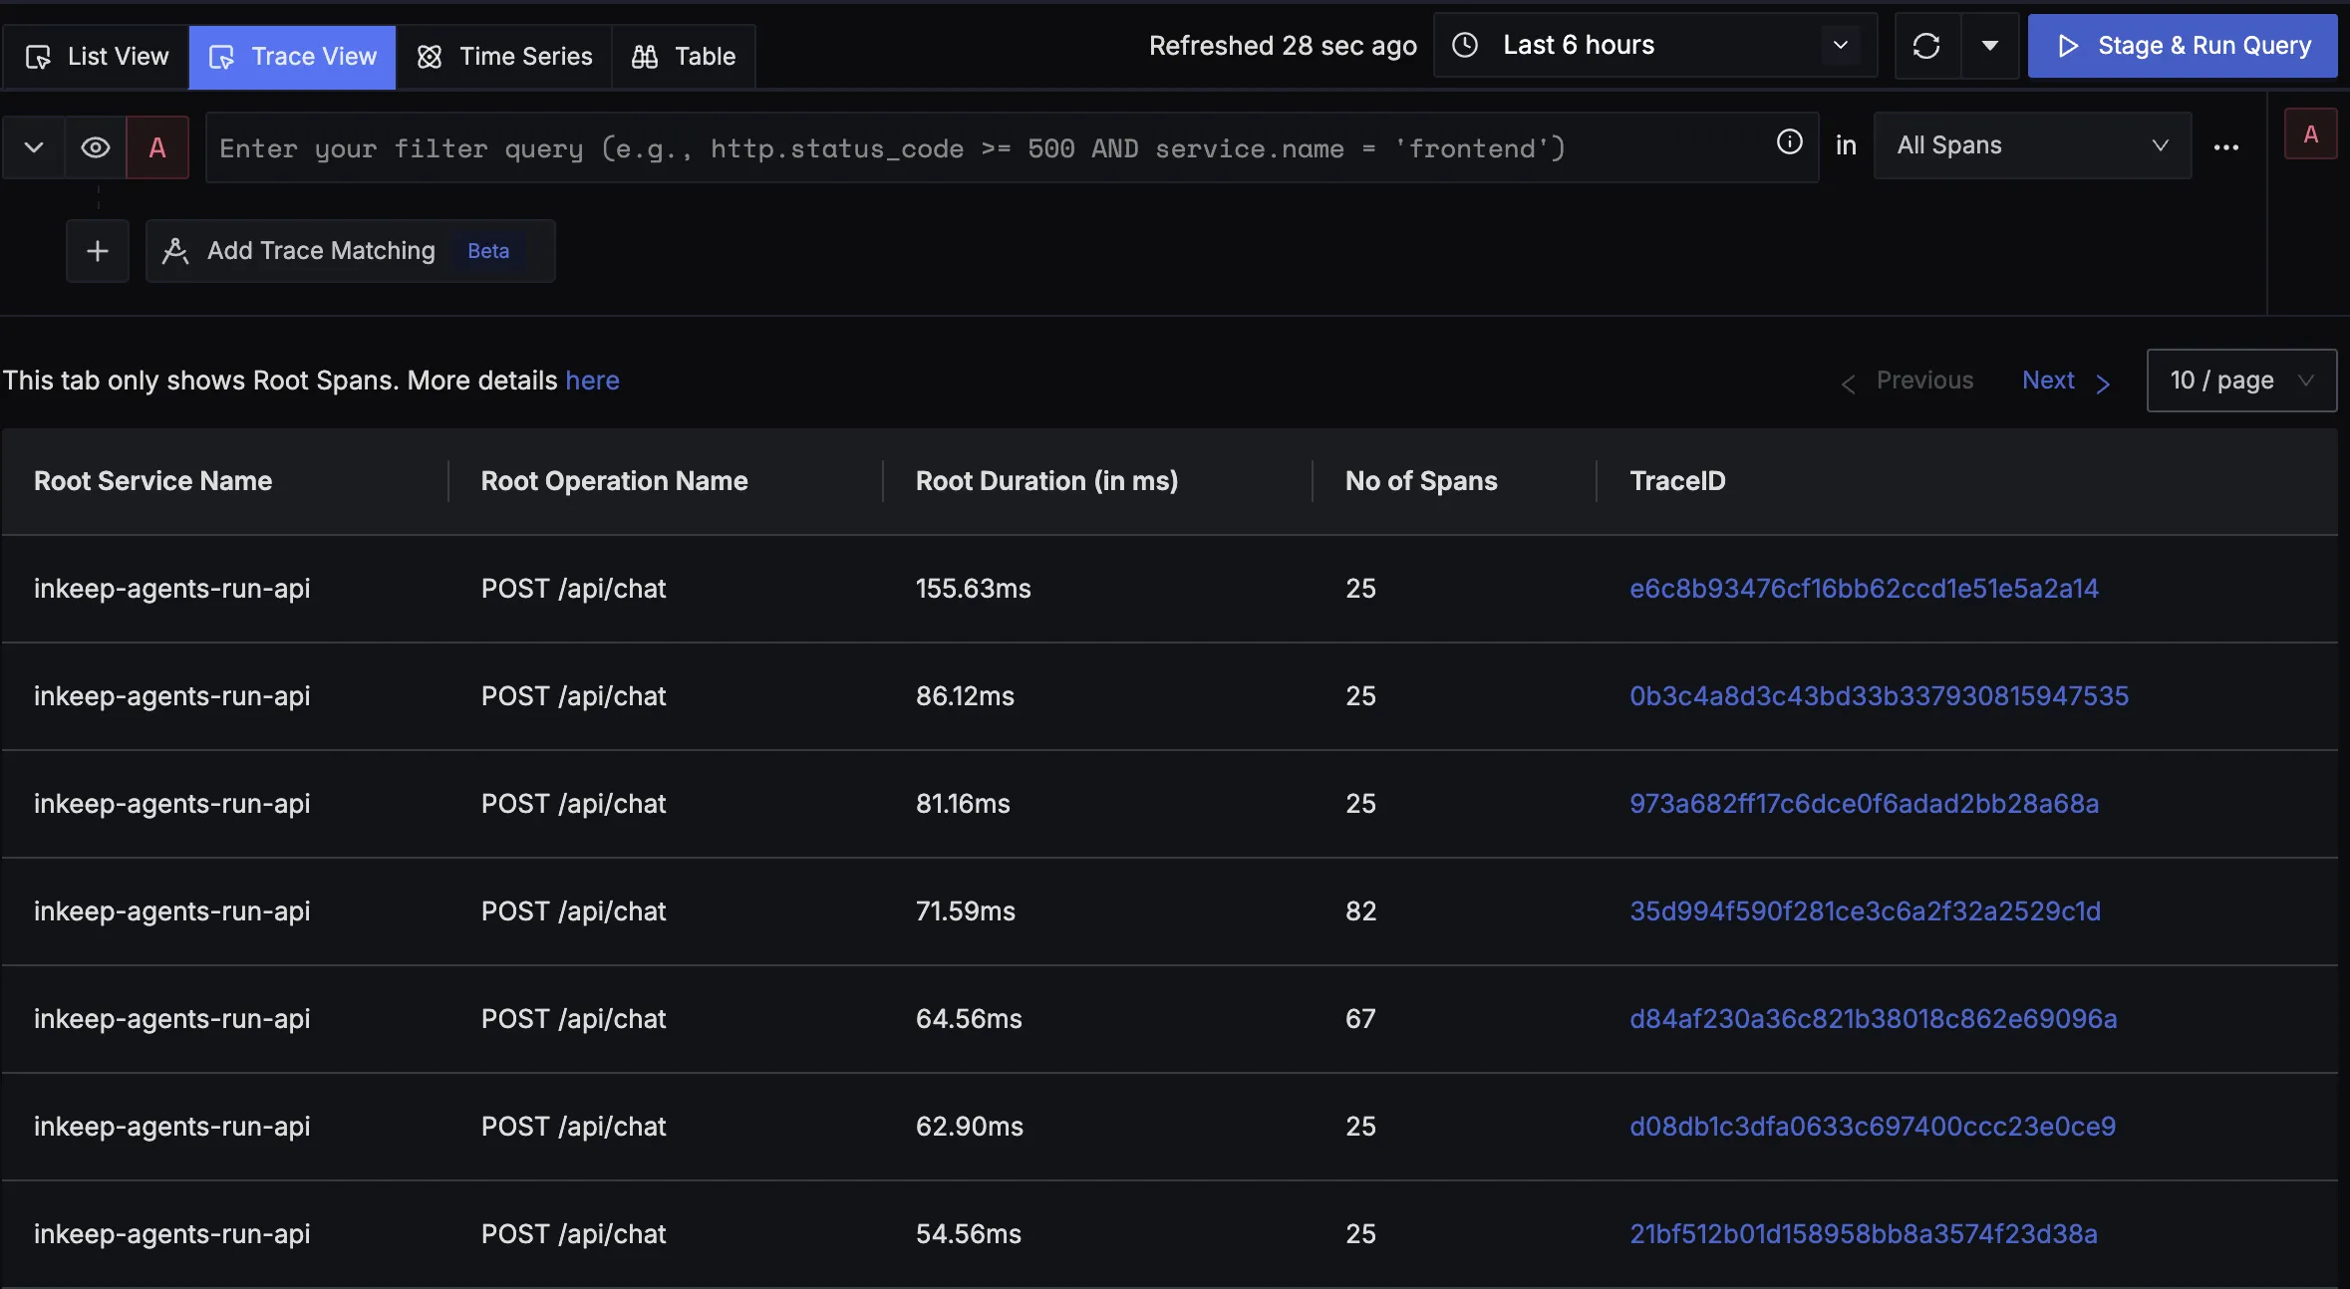Open auto-refresh options caret dropdown

1989,46
